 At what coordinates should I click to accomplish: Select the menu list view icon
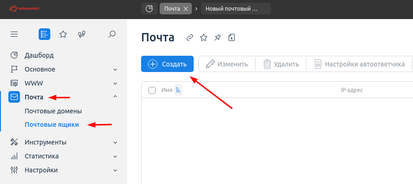(45, 34)
